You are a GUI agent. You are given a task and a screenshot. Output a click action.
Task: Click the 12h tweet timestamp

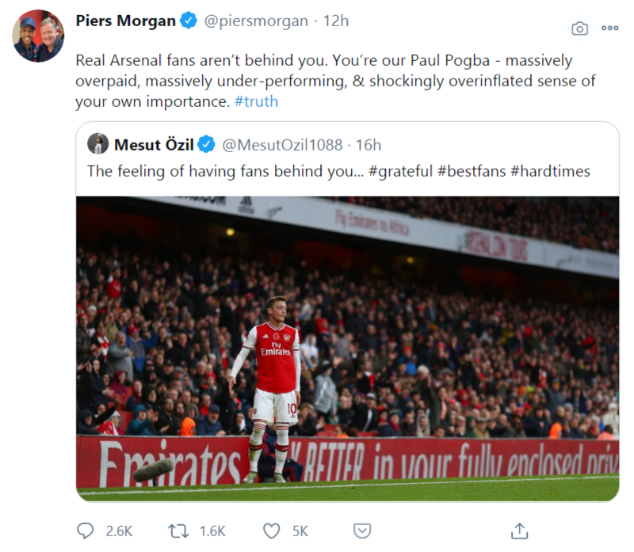tap(336, 21)
